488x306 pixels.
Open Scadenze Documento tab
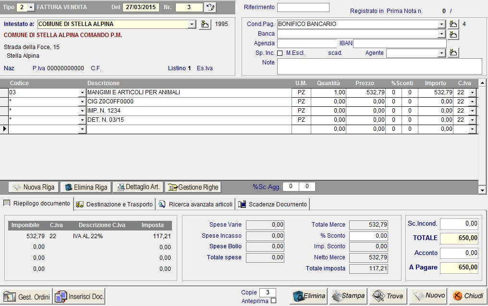point(273,204)
